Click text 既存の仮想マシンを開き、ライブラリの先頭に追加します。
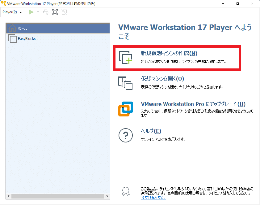Screen dimensions: 260x205 point(182,87)
